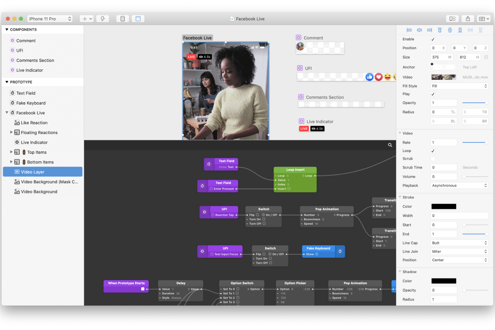Image resolution: width=495 pixels, height=330 pixels.
Task: Click the lightning bolt interaction button
Action: 102,19
